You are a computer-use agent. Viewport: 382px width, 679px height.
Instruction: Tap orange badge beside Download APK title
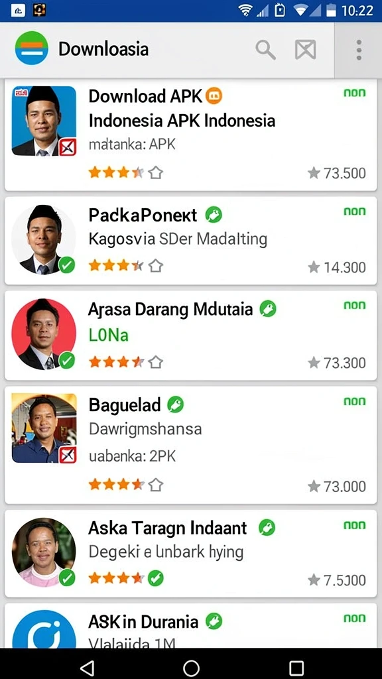coord(214,95)
